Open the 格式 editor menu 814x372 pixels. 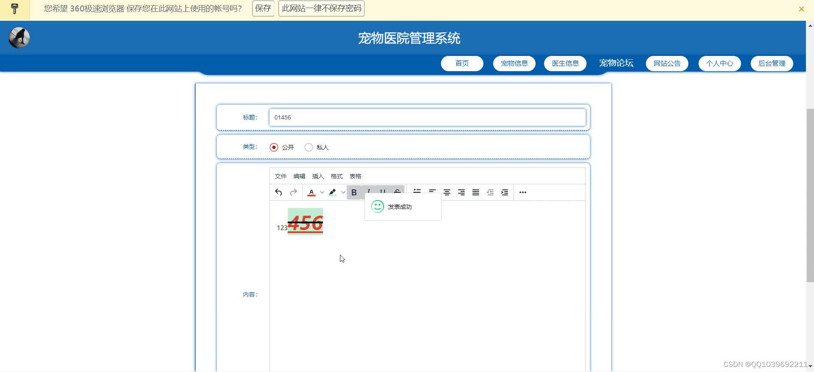point(337,176)
